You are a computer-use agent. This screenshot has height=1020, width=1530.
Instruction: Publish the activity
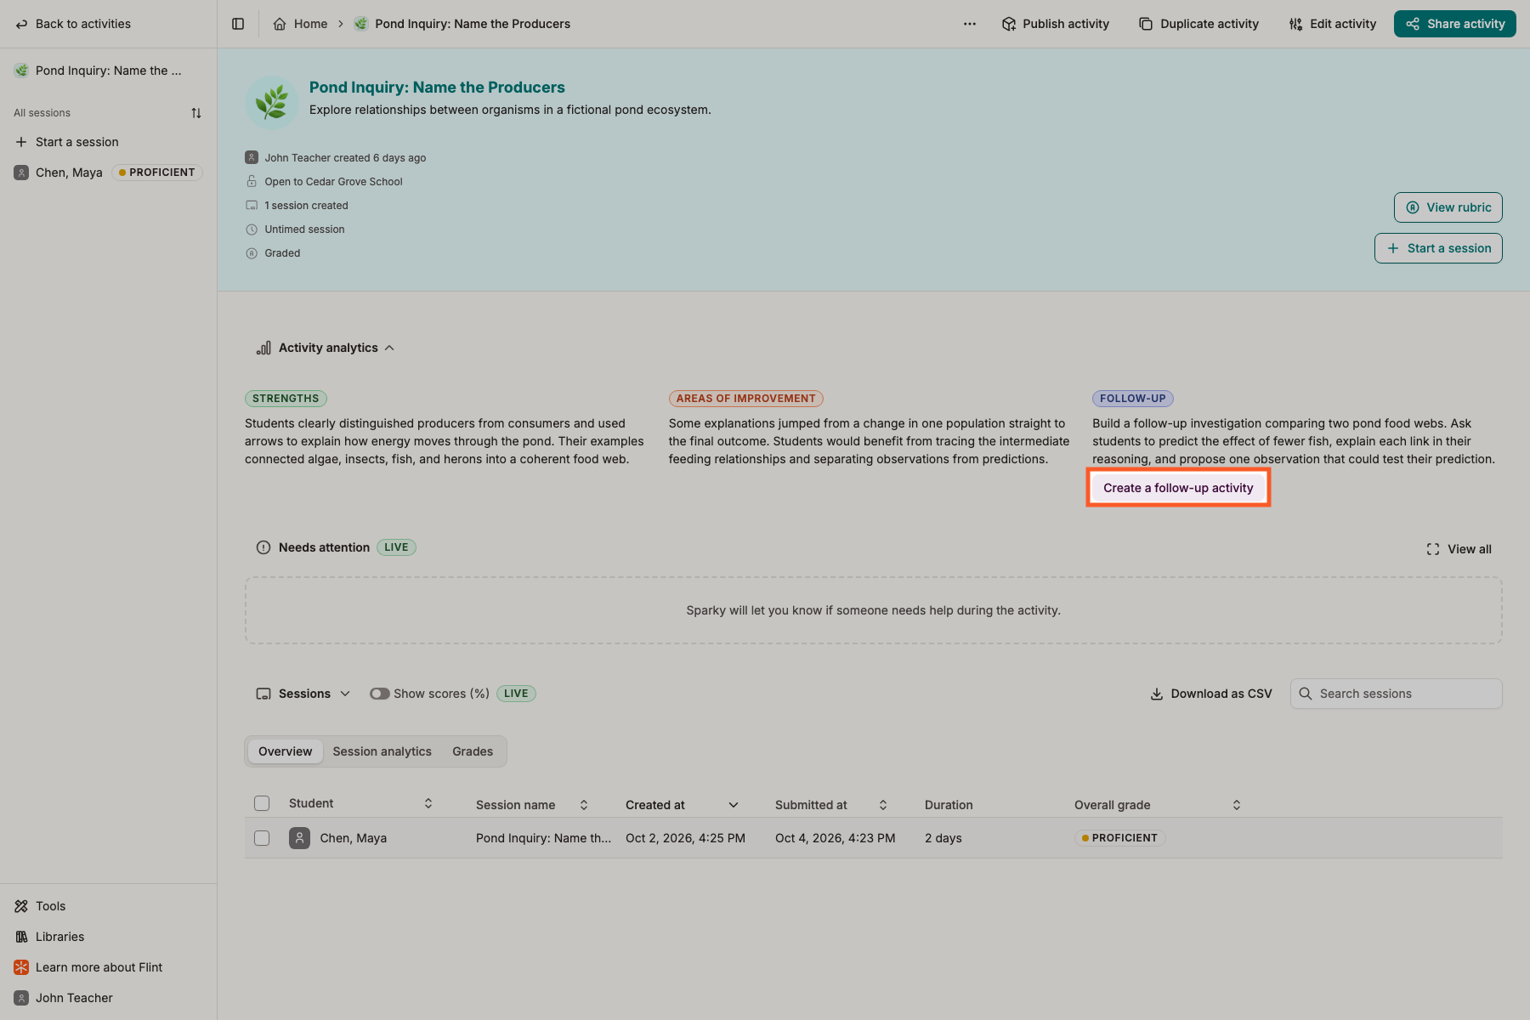pos(1055,24)
